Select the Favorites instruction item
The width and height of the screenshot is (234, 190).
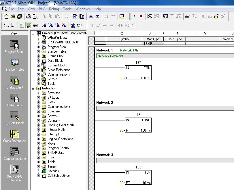(54, 93)
